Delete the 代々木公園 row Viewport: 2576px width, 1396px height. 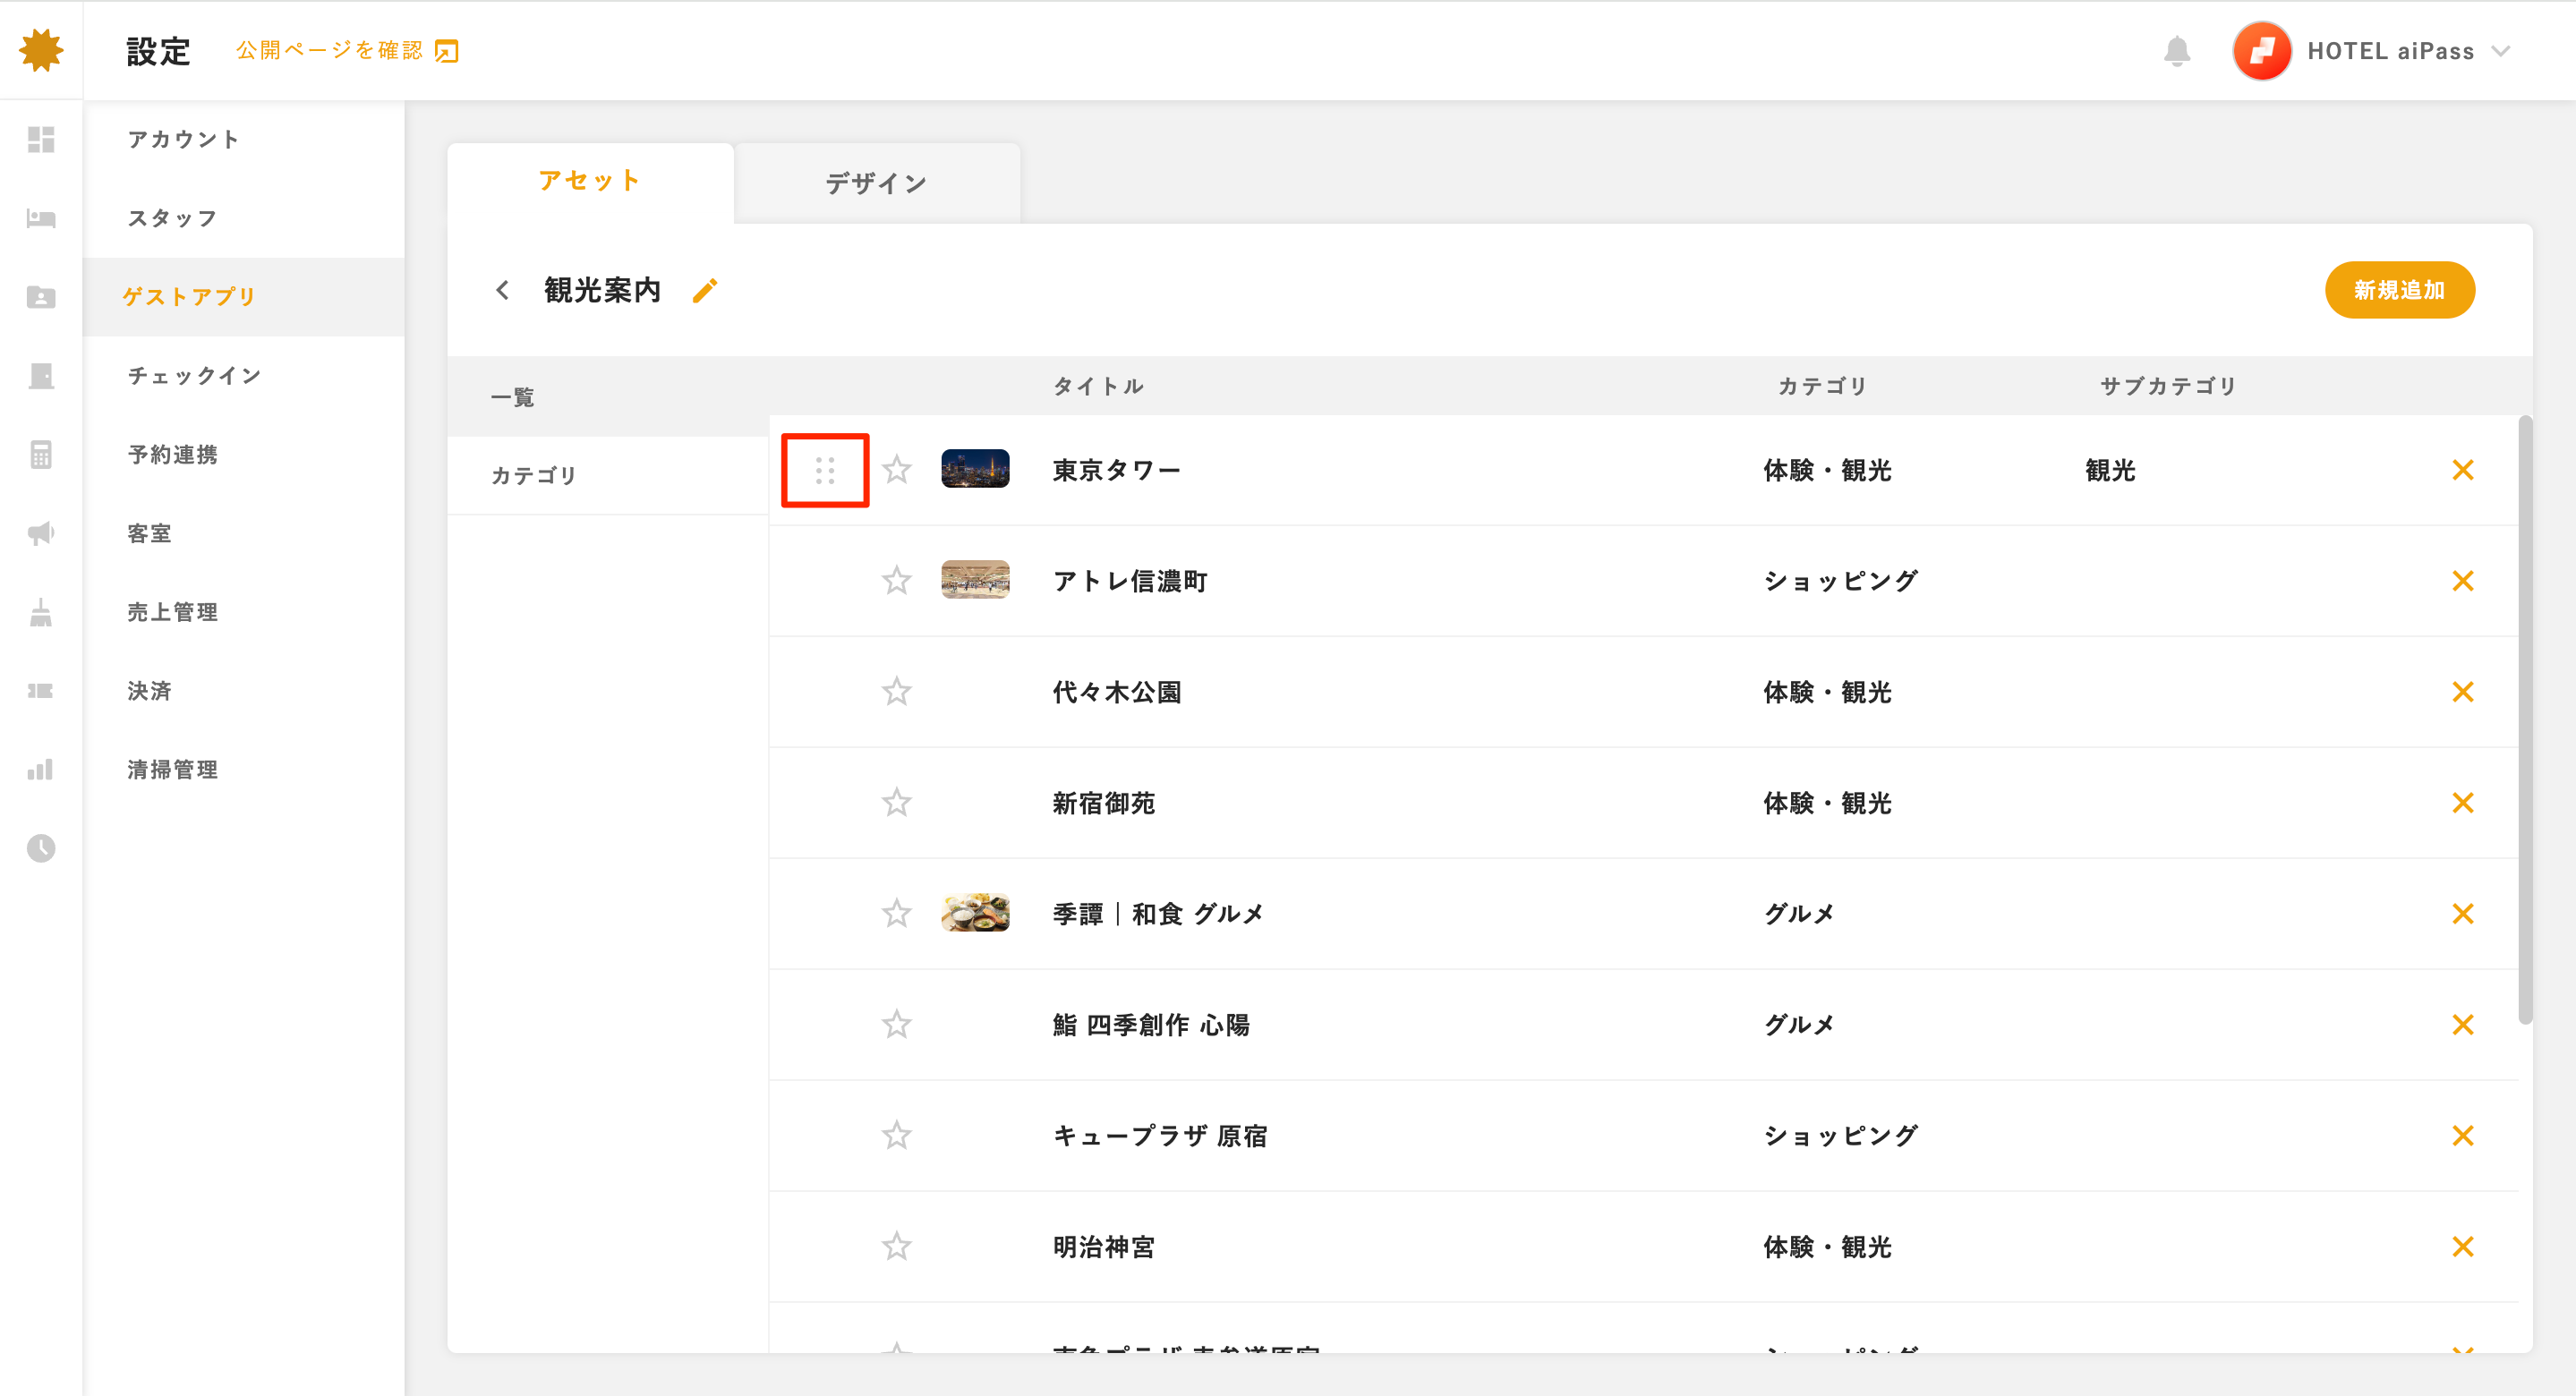point(2463,692)
